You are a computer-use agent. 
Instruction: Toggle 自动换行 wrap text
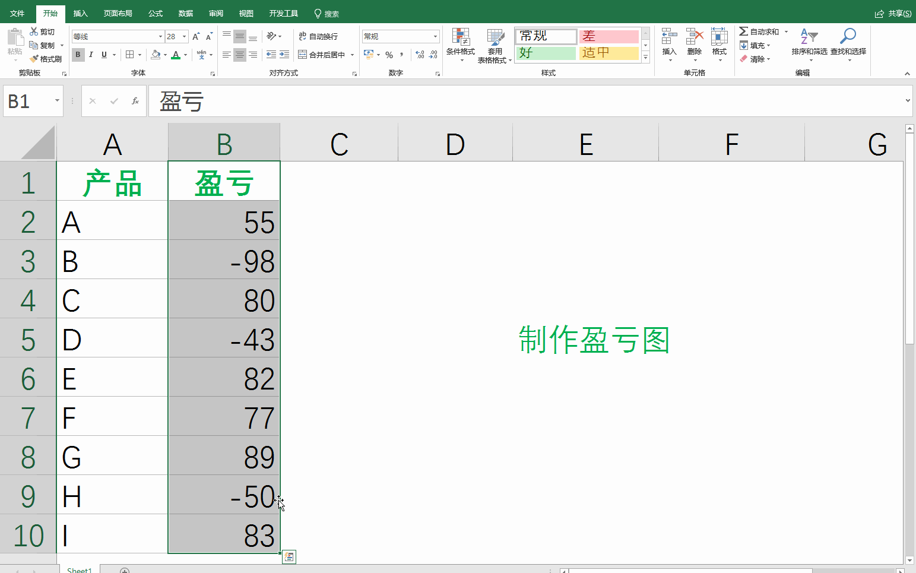pos(318,36)
